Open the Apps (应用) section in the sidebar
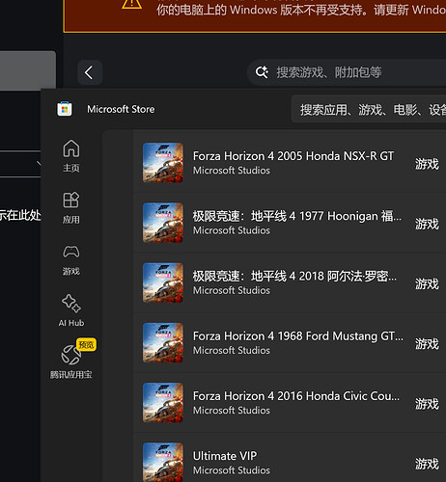Image resolution: width=446 pixels, height=482 pixels. coord(71,208)
